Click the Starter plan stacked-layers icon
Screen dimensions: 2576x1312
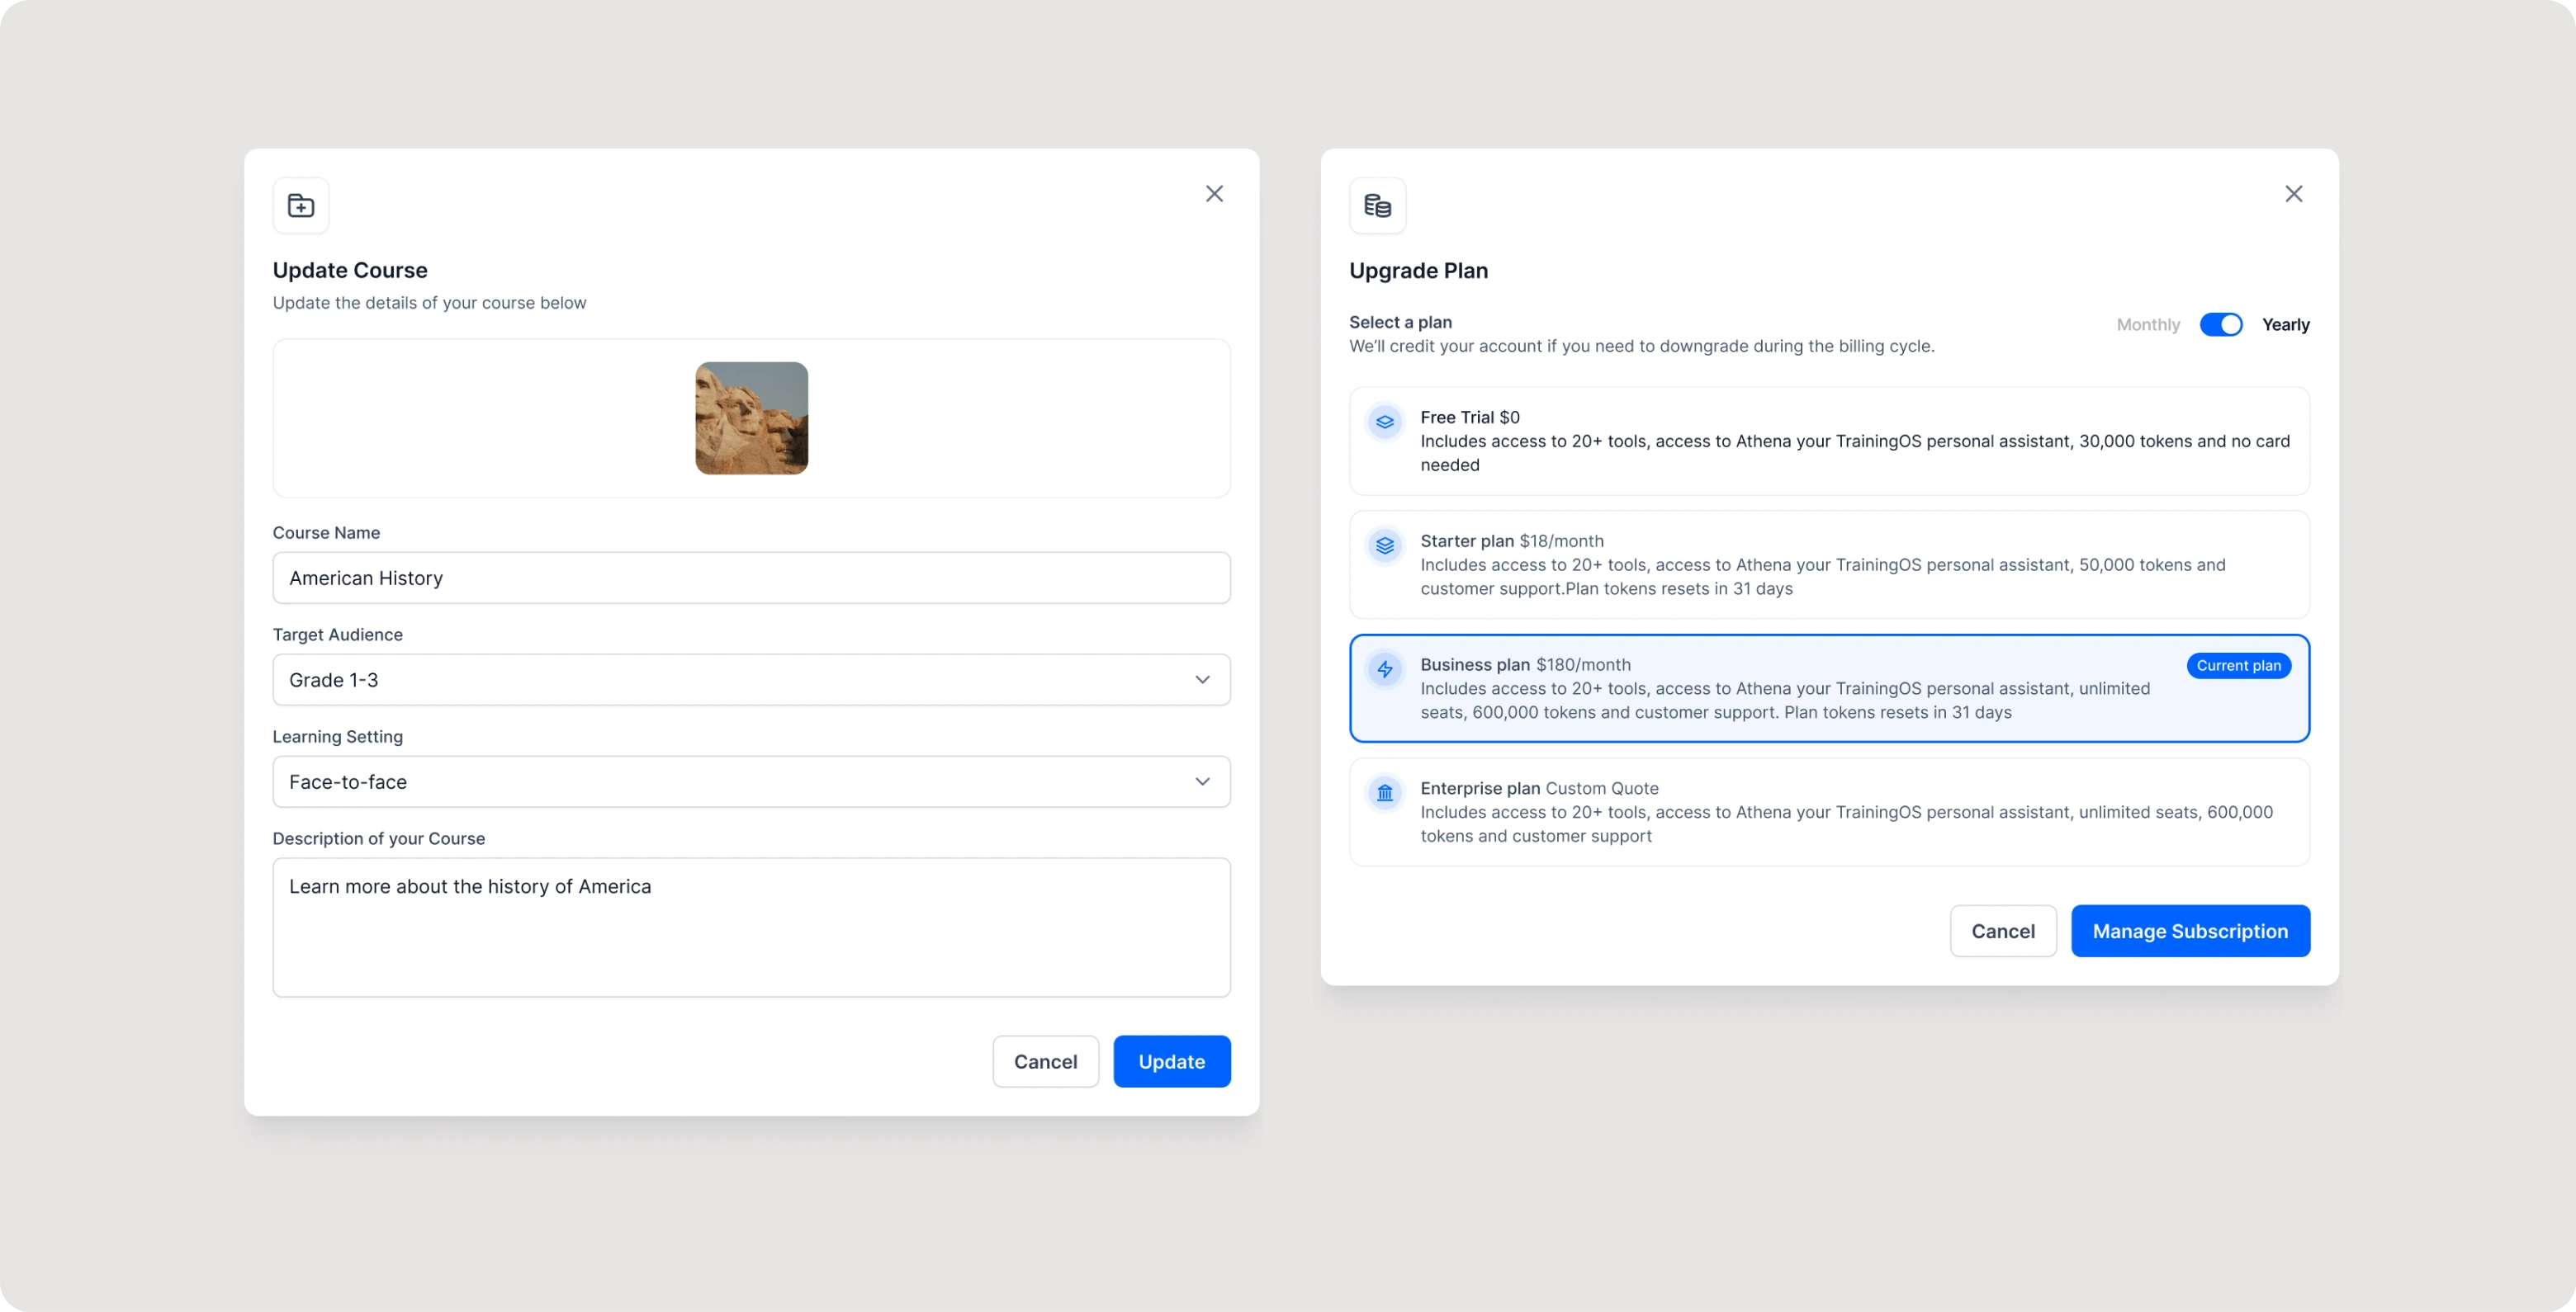1385,545
